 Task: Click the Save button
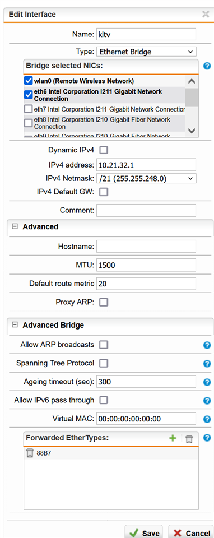tap(144, 533)
